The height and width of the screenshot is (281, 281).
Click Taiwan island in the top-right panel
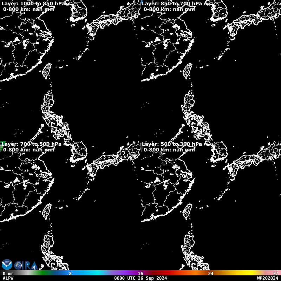[x=188, y=71]
